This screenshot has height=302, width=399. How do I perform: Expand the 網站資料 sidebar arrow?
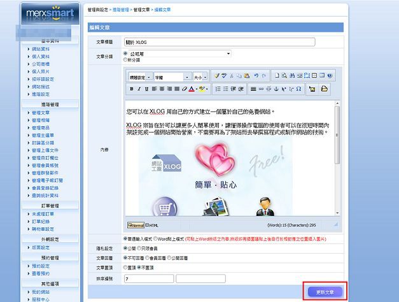29,49
